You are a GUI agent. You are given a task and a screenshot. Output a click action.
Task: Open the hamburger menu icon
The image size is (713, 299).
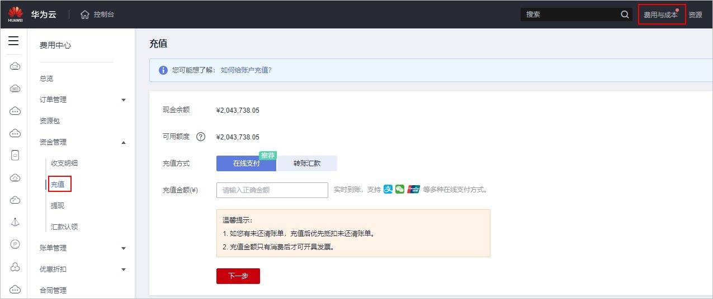[x=13, y=41]
